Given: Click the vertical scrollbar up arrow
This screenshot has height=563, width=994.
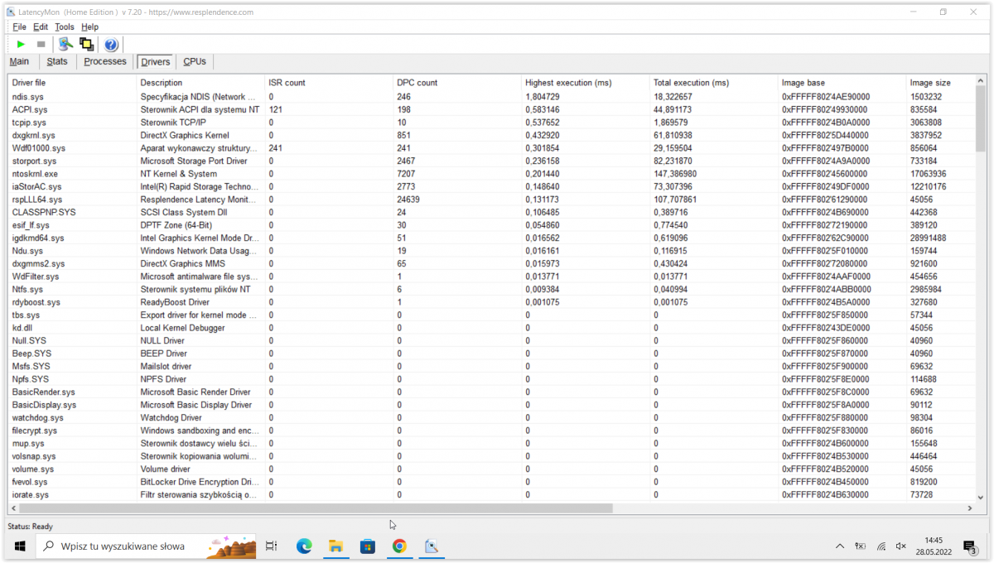Looking at the screenshot, I should tap(981, 81).
